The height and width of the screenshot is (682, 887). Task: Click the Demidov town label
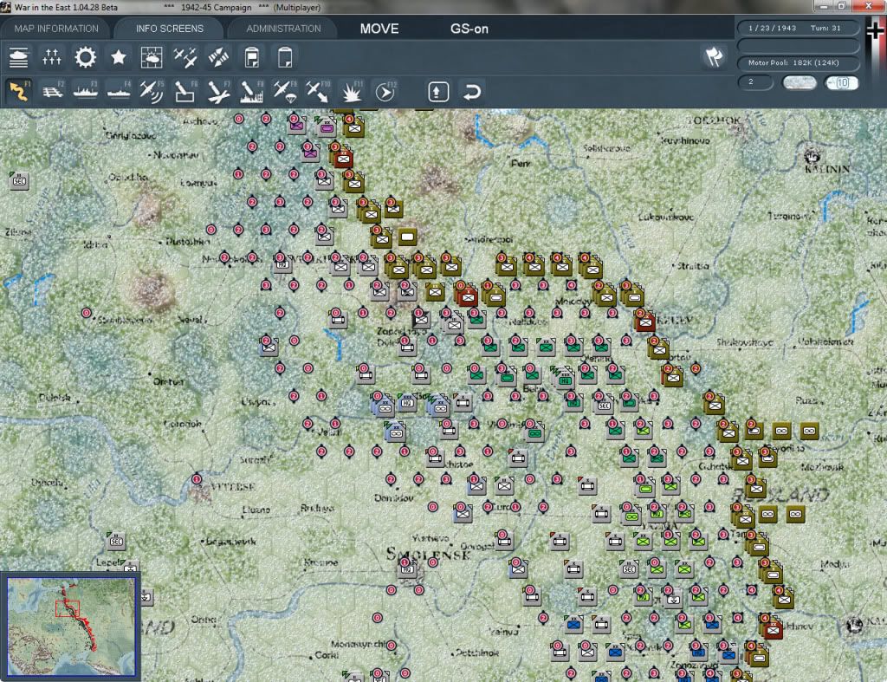click(394, 498)
